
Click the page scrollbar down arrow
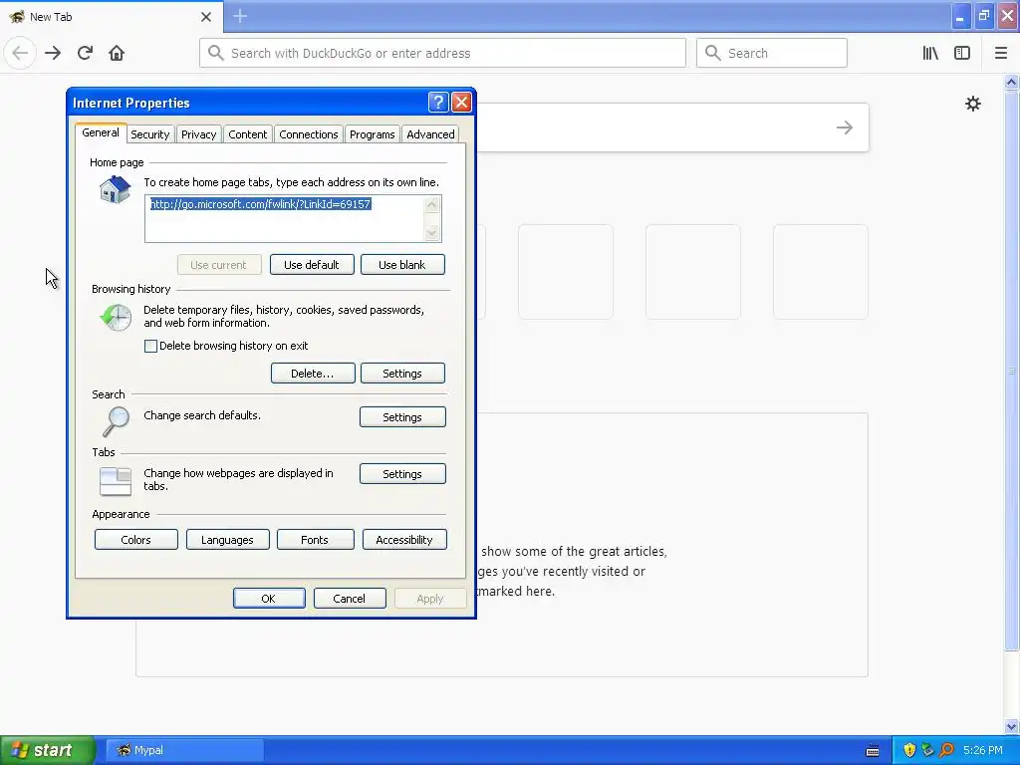click(1011, 726)
